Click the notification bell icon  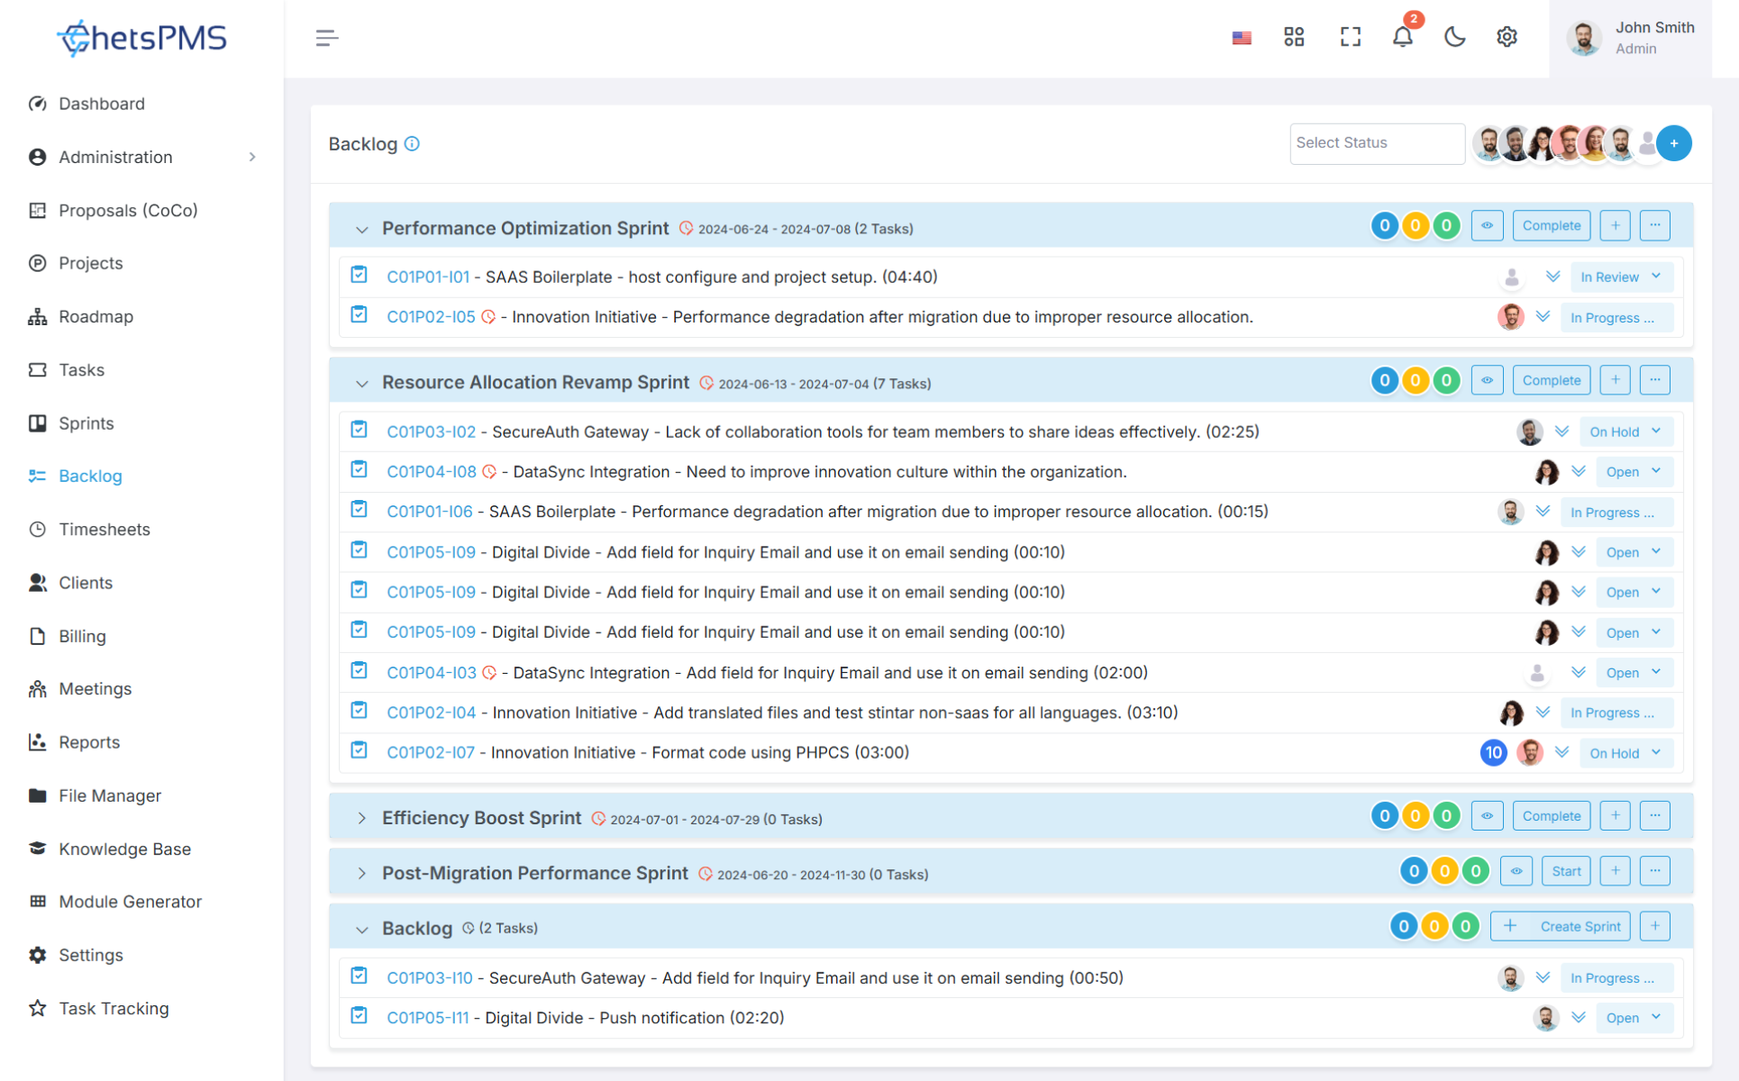(1402, 37)
